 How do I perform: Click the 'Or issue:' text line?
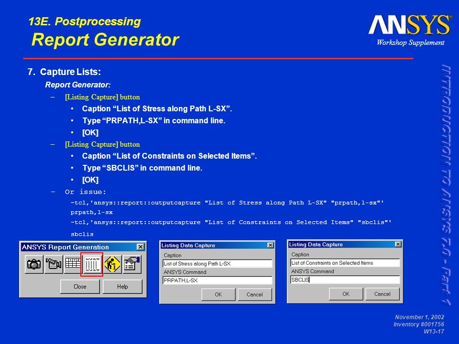point(86,192)
